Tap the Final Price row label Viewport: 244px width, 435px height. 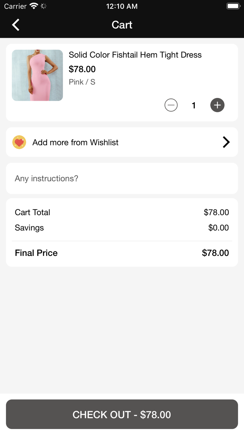(36, 253)
